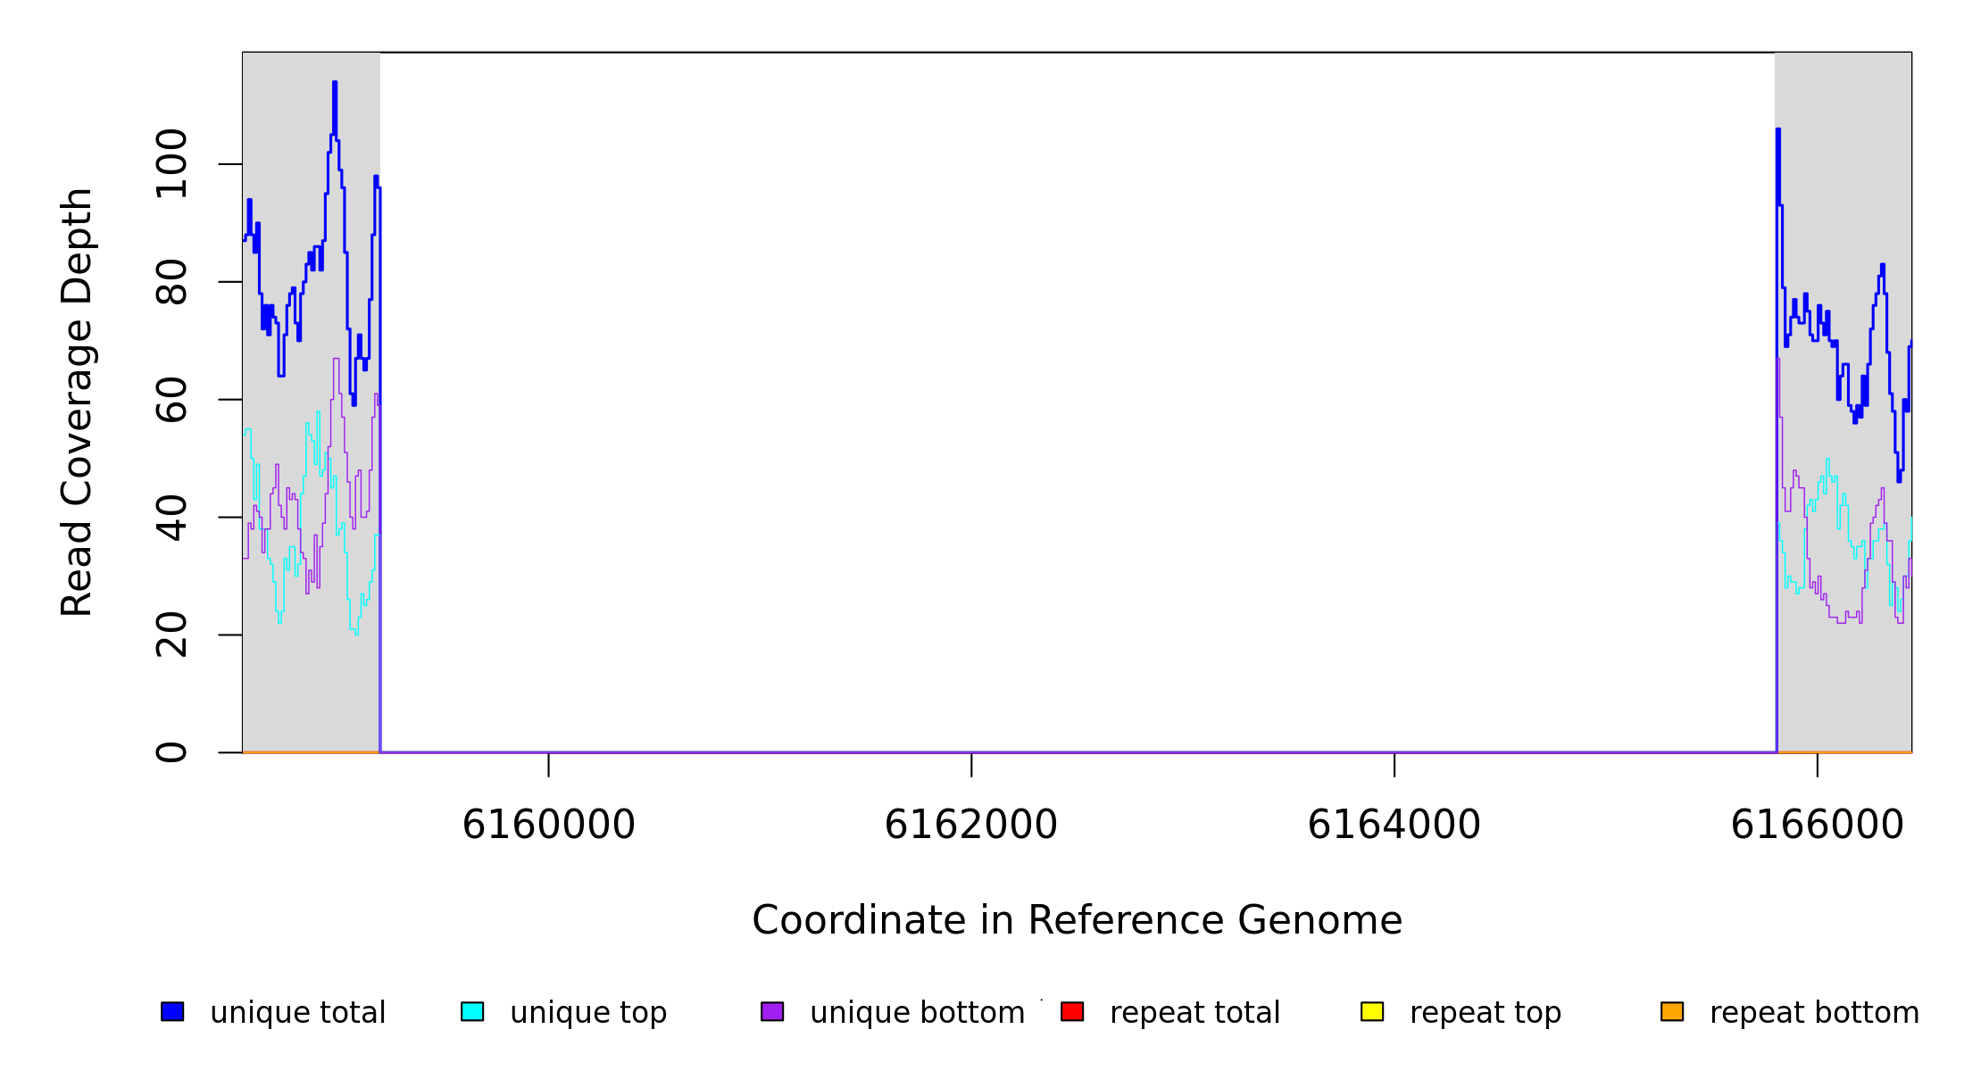This screenshot has height=1071, width=1964.
Task: Click the orange 'repeat bottom' legend swatch
Action: (1672, 1011)
